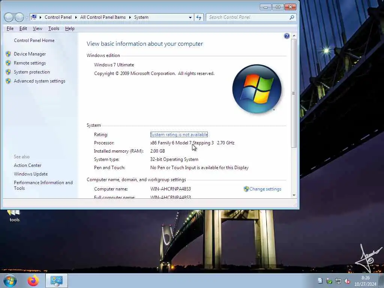Image resolution: width=384 pixels, height=288 pixels.
Task: Click System rating is not available link
Action: (x=179, y=135)
